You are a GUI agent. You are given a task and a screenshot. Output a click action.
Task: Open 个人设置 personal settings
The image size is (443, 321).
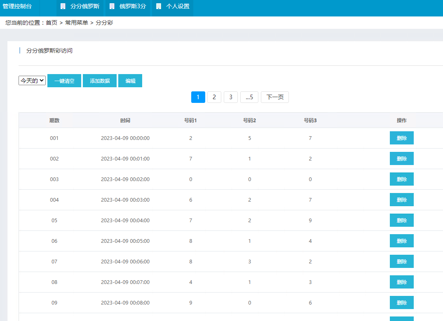coord(178,6)
